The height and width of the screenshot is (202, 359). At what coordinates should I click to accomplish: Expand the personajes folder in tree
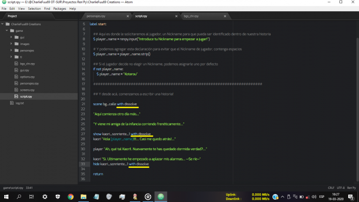point(11,50)
